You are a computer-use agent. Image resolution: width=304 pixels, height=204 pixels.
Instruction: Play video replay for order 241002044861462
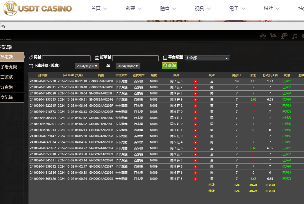point(196,148)
